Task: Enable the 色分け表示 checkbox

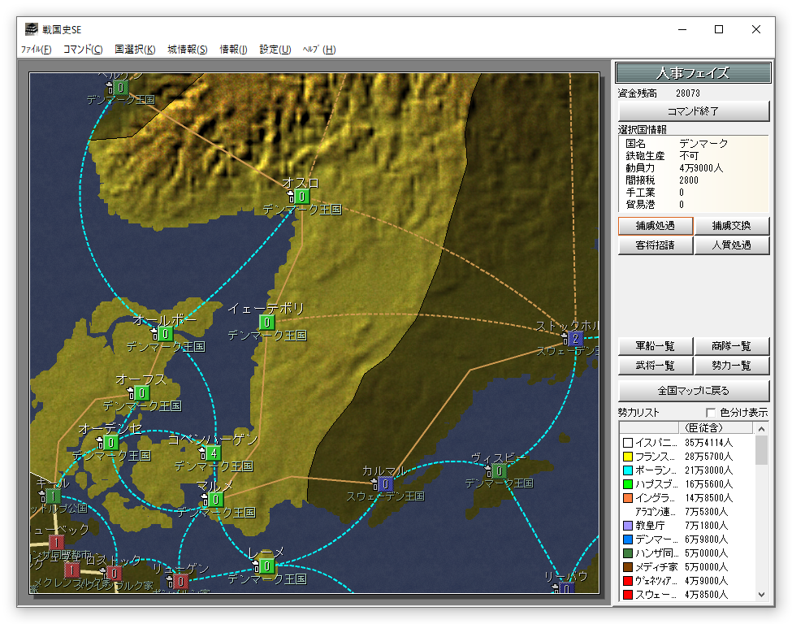Action: coord(712,413)
